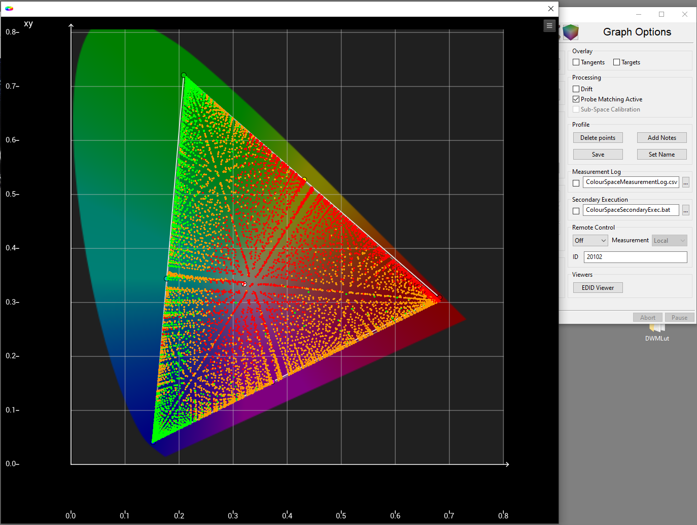The height and width of the screenshot is (525, 697).
Task: Click the white point marker in the chart
Action: 244,284
